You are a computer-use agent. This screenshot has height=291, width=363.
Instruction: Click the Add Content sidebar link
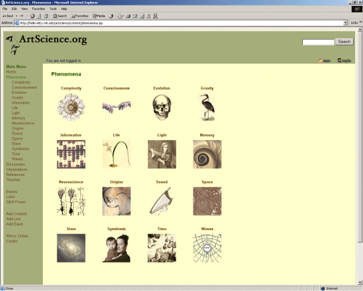16,214
